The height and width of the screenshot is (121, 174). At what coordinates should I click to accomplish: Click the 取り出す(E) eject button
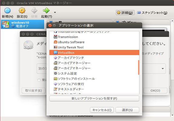(34, 90)
